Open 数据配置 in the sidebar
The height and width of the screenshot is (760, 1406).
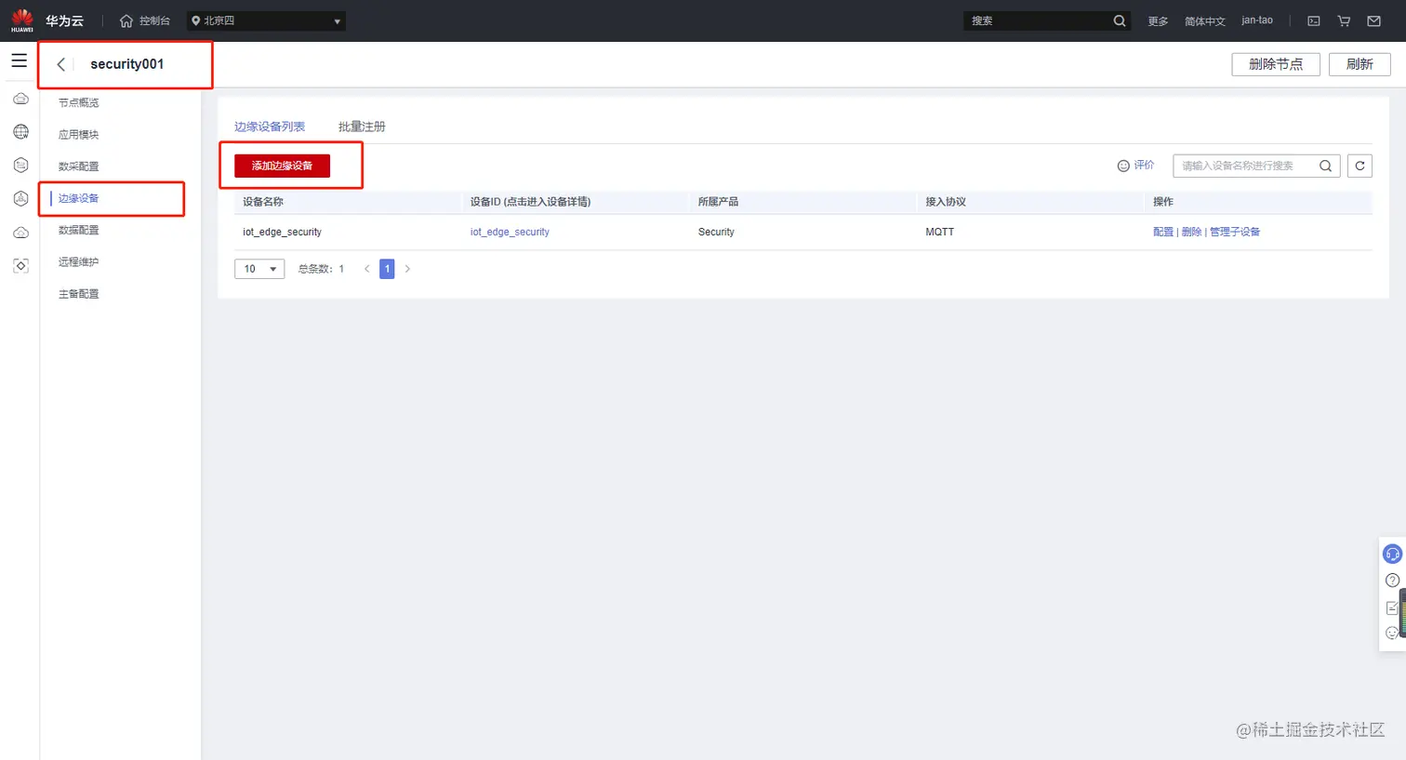pos(79,230)
